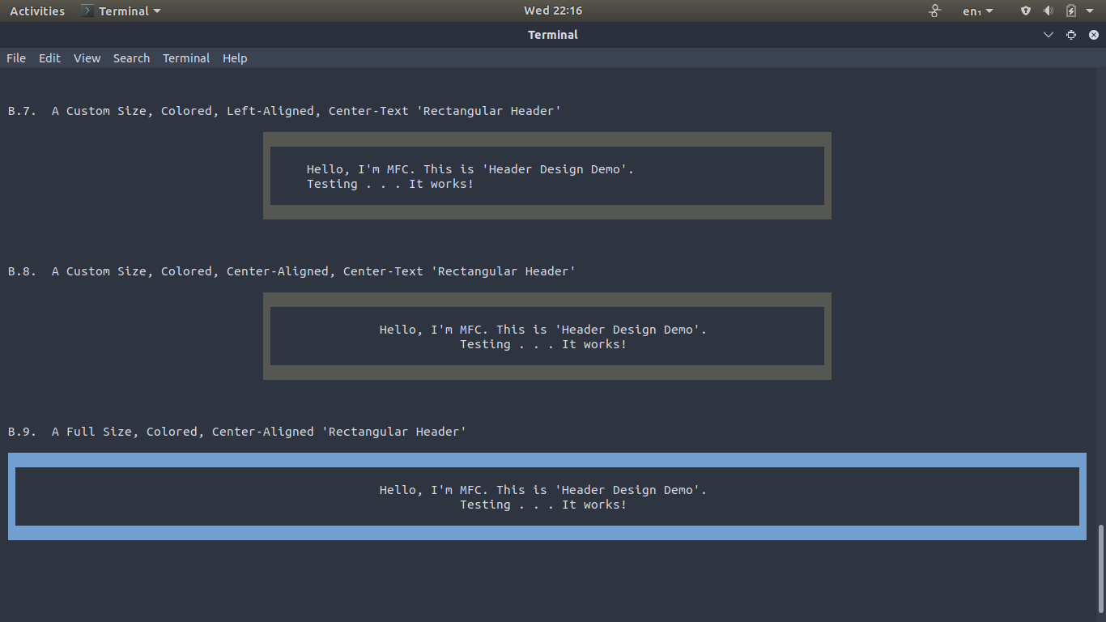Click the View menu
The image size is (1106, 622).
tap(87, 58)
